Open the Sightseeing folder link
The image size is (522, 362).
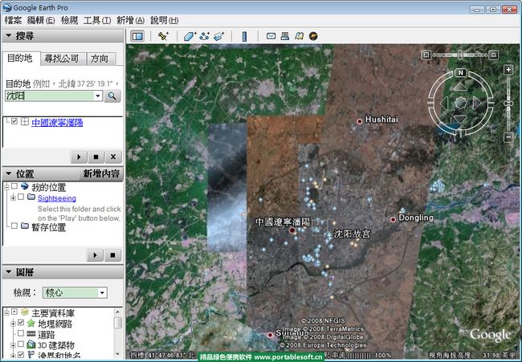pos(56,198)
